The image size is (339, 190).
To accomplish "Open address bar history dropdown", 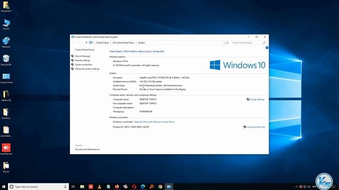I will (224, 43).
